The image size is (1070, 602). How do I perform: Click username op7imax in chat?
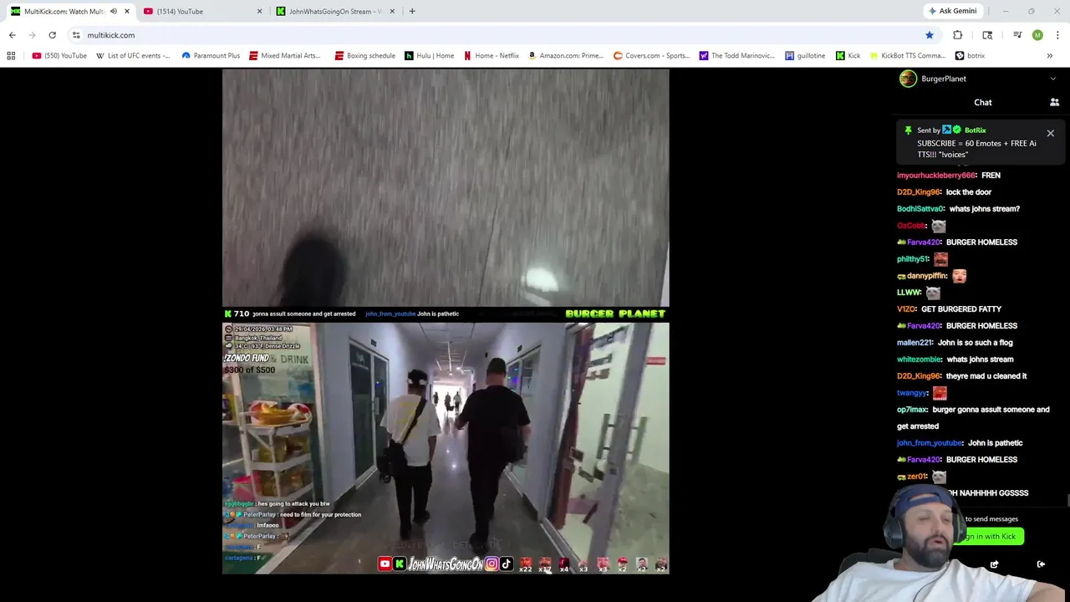tap(912, 410)
